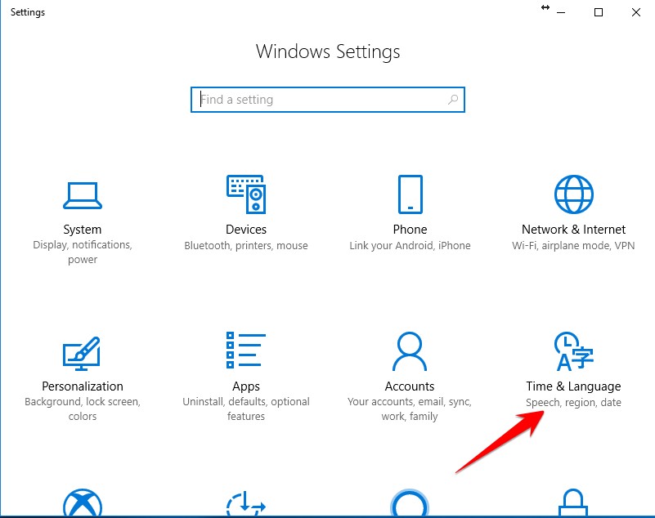Click the Network & Internet label
Image resolution: width=655 pixels, height=518 pixels.
pos(573,229)
